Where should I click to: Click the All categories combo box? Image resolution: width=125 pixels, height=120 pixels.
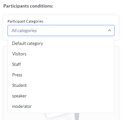point(61,30)
